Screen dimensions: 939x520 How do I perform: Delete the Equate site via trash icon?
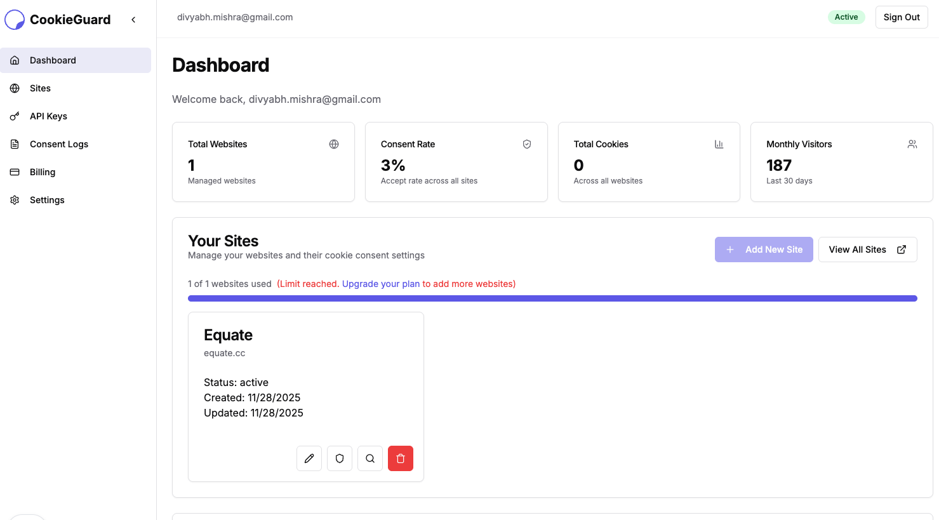pyautogui.click(x=401, y=458)
